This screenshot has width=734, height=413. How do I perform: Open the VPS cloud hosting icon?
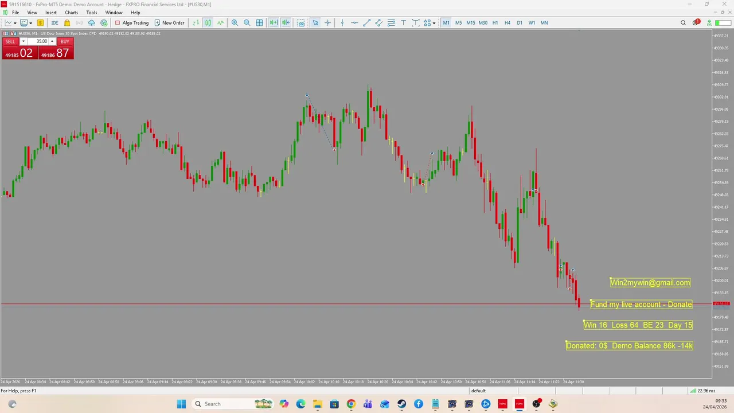coord(91,23)
